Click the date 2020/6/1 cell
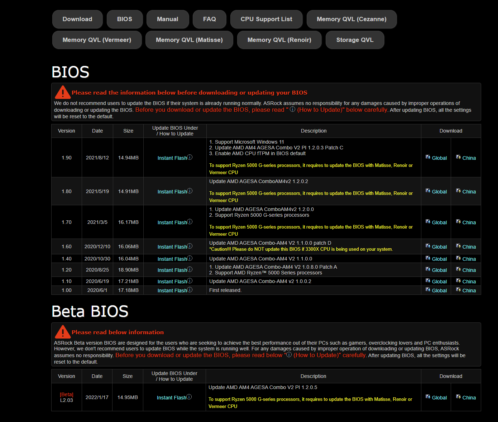The image size is (498, 422). (x=97, y=290)
